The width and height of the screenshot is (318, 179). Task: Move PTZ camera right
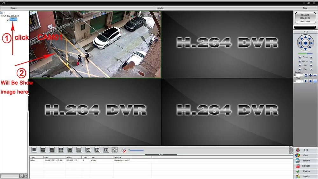point(312,43)
